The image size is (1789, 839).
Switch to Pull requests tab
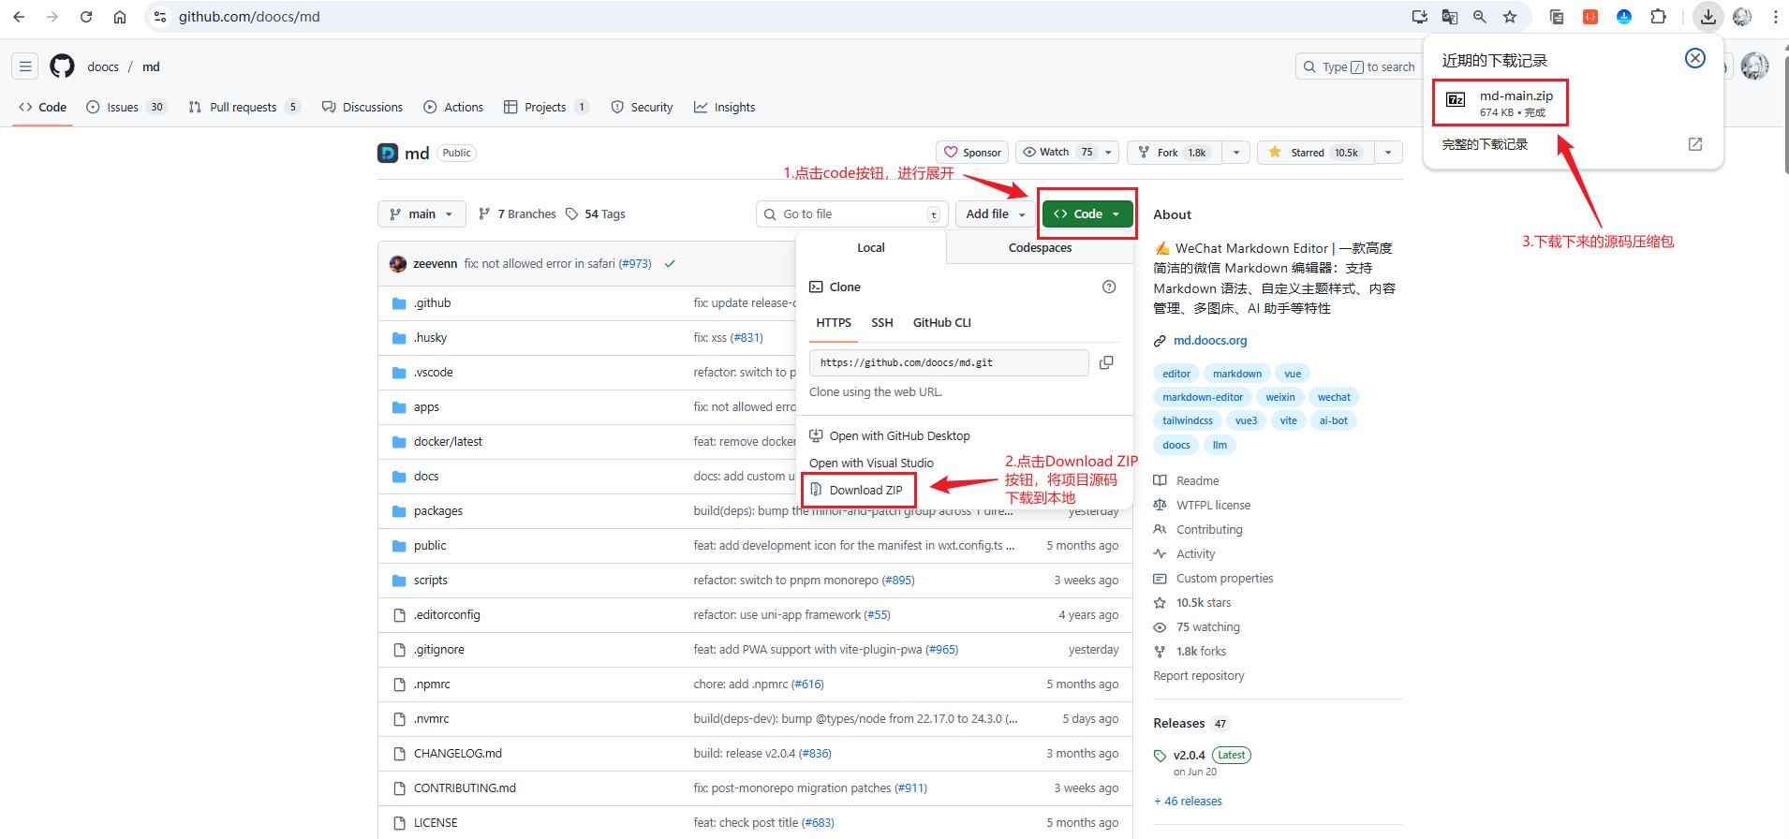244,108
